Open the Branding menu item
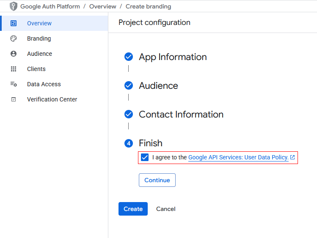The height and width of the screenshot is (238, 317). 39,38
